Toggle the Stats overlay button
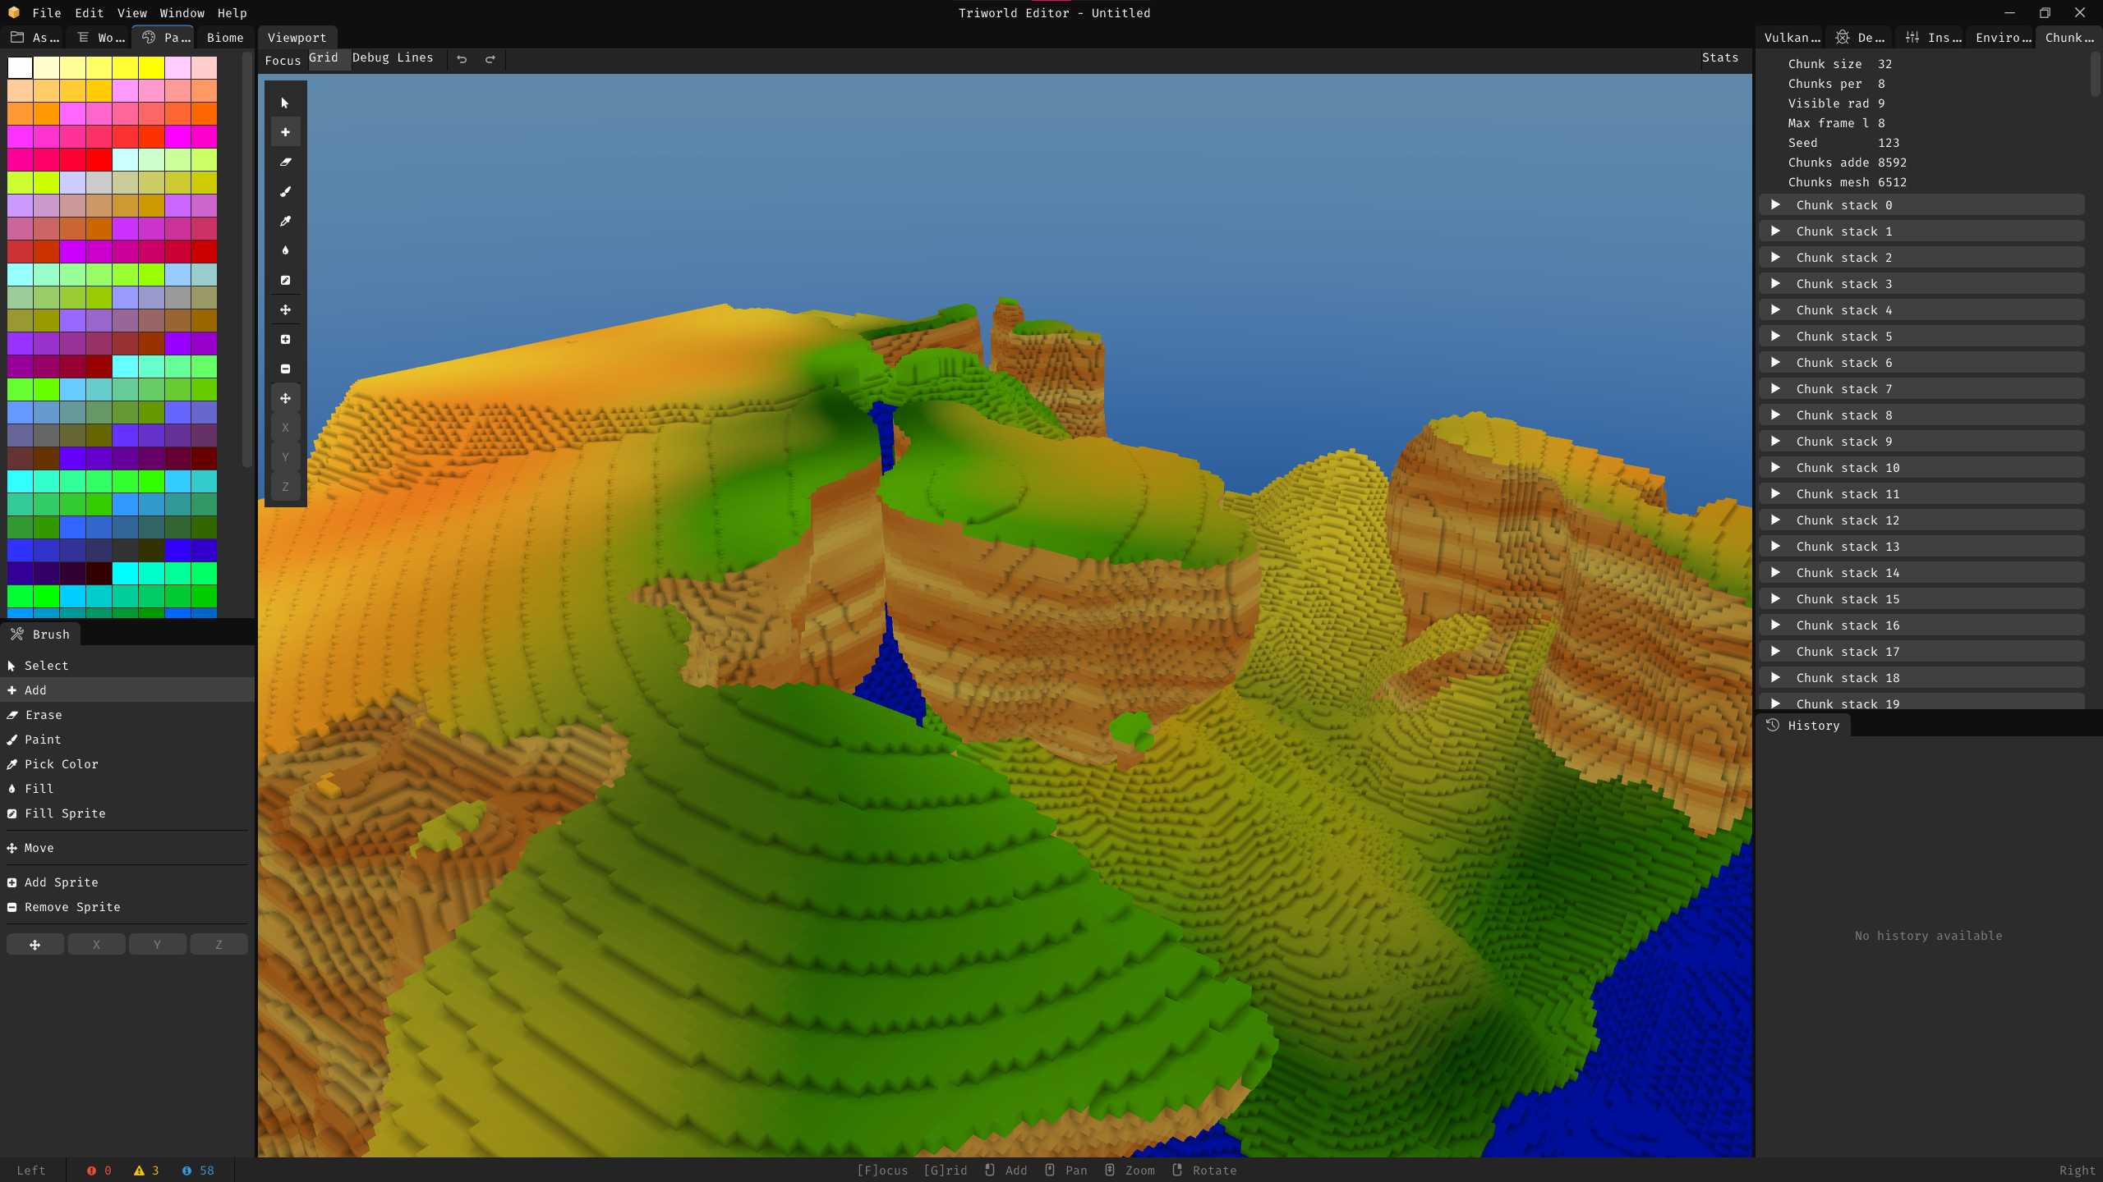Screen dimensions: 2103x1182 1719,57
